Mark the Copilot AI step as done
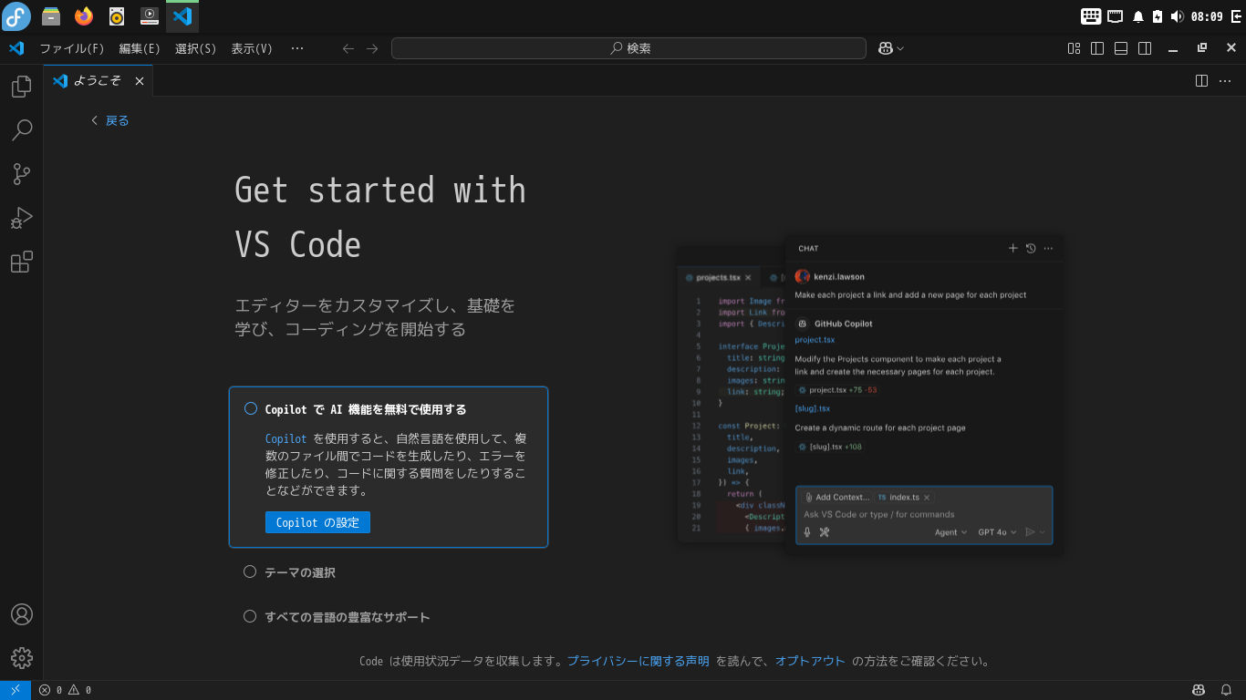1246x700 pixels. (x=251, y=409)
